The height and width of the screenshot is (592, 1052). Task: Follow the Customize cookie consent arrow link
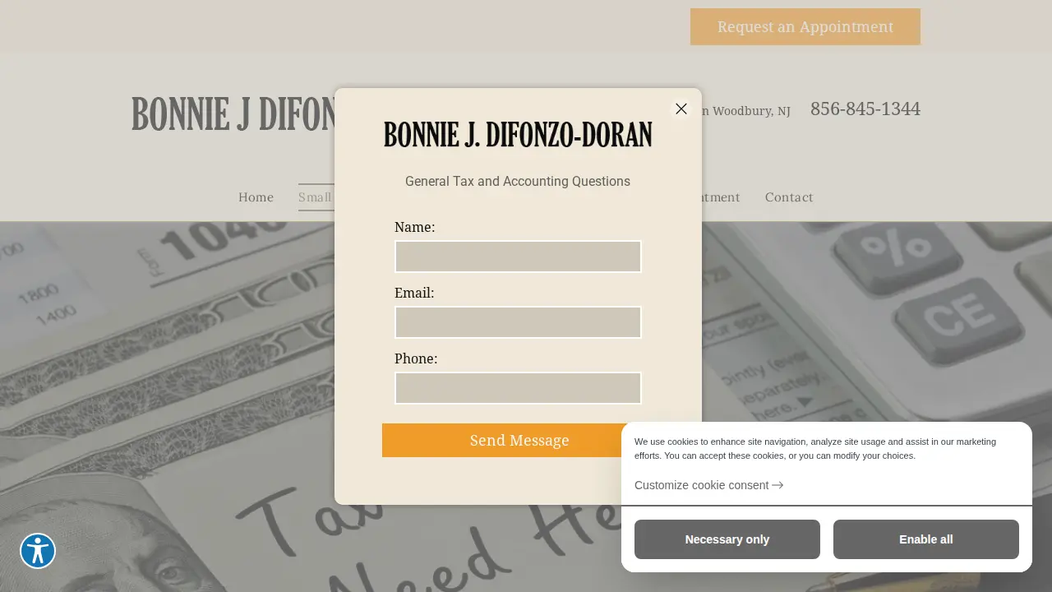708,485
